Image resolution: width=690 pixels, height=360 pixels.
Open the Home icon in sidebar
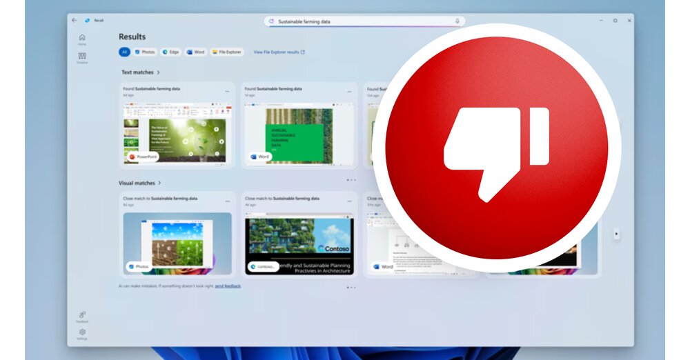point(82,39)
